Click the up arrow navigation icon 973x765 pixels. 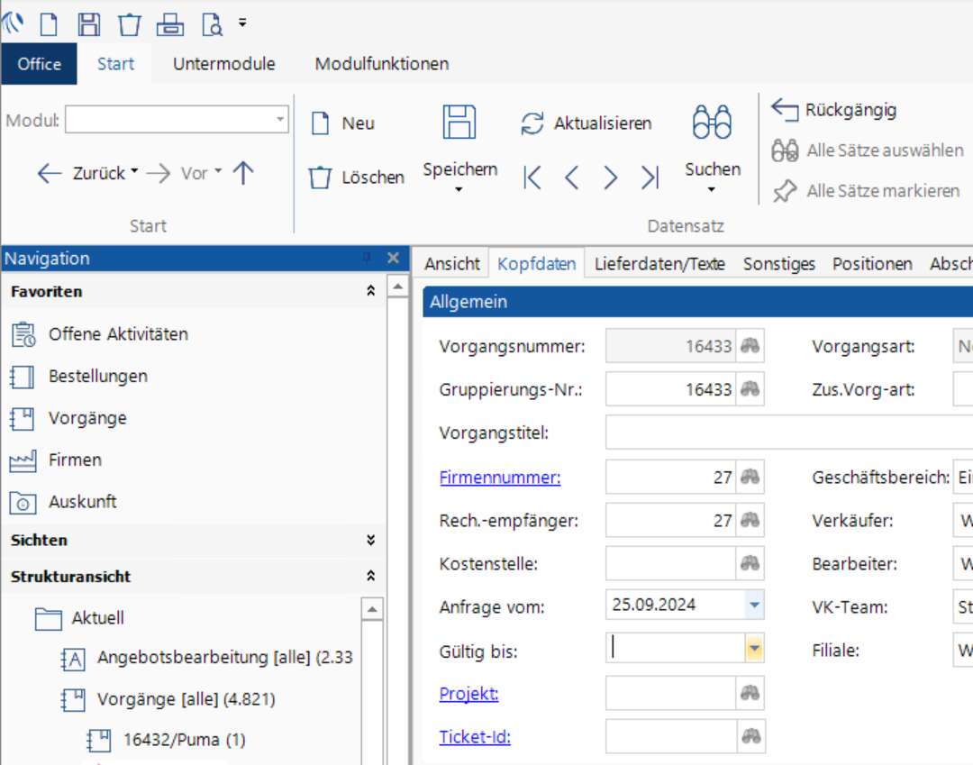coord(243,172)
